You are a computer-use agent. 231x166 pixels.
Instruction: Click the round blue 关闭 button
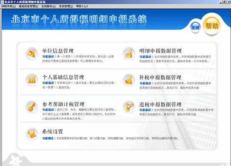[195, 28]
